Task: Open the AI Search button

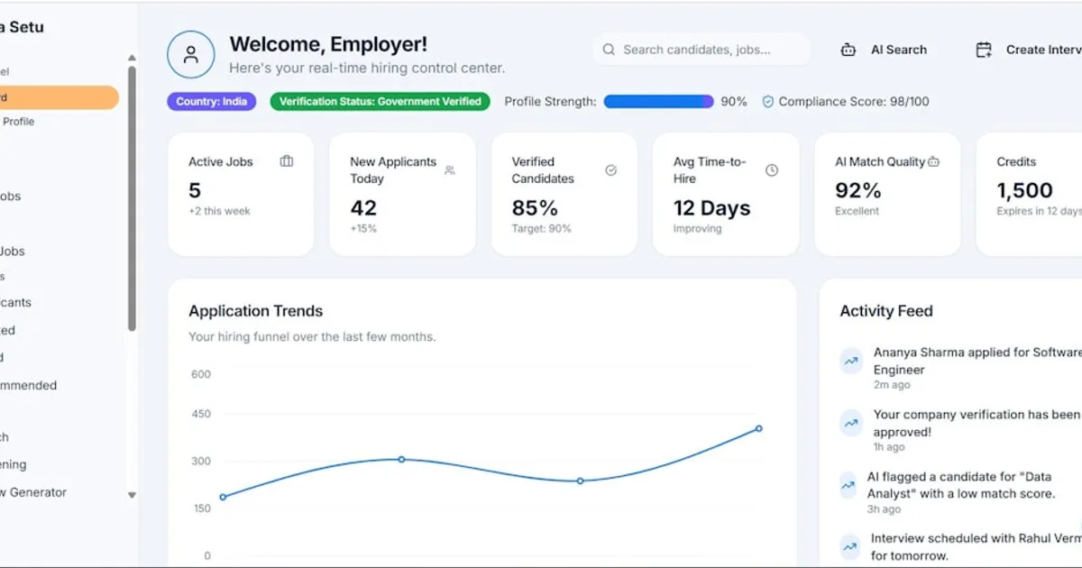Action: point(885,50)
